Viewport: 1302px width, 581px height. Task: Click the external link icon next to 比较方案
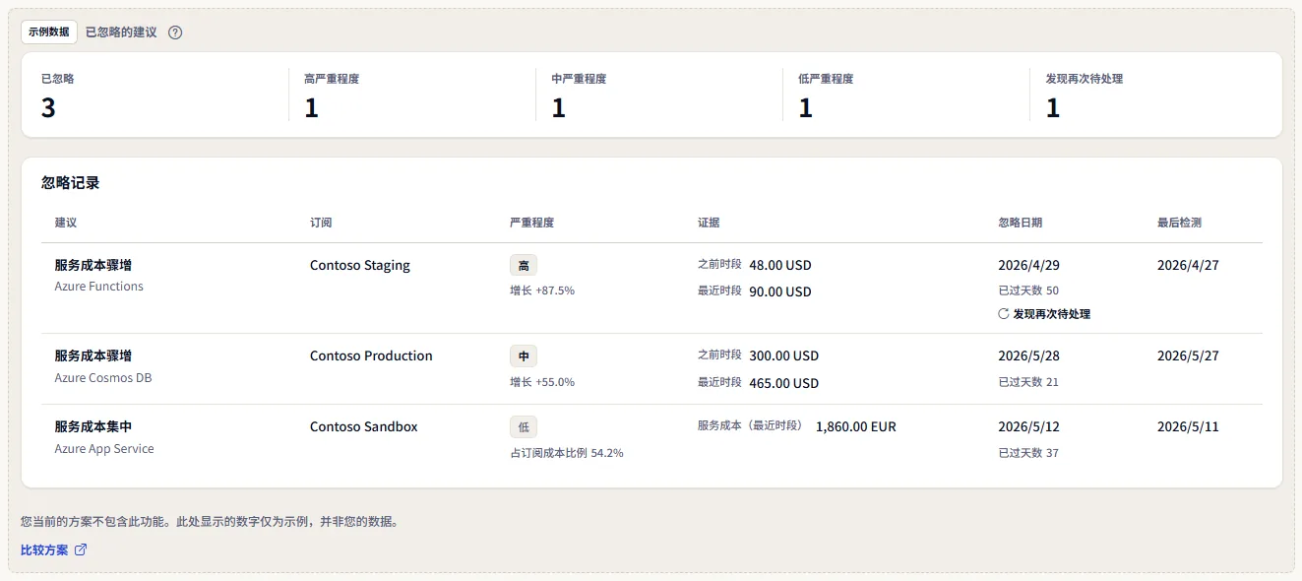[81, 550]
